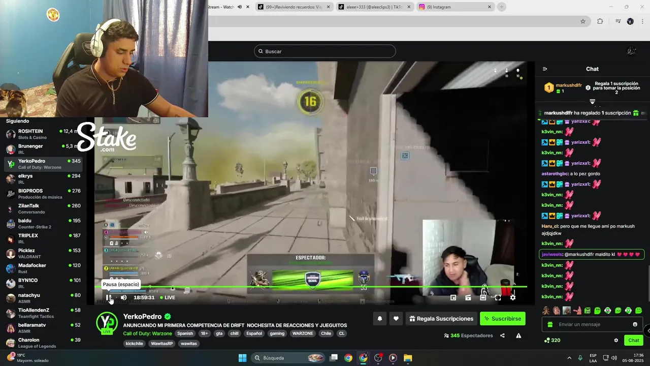The height and width of the screenshot is (366, 650).
Task: Open Charolon channel in sidebar
Action: coord(43,343)
